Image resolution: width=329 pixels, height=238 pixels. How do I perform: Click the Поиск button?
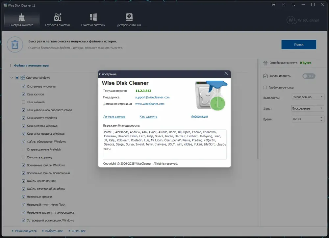pos(299,44)
